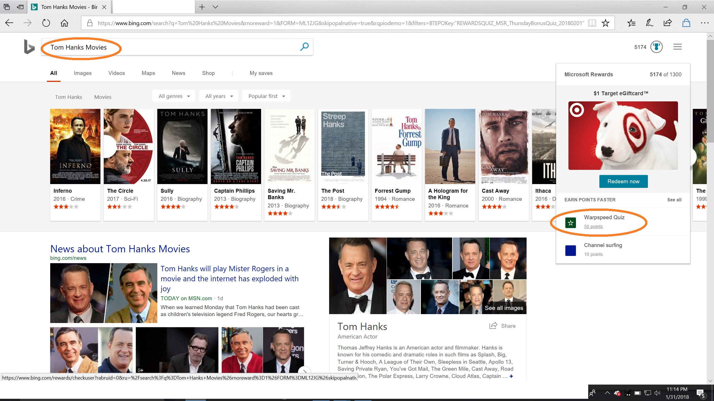Advance news carousel with next arrow
Image resolution: width=714 pixels, height=401 pixels.
click(305, 371)
